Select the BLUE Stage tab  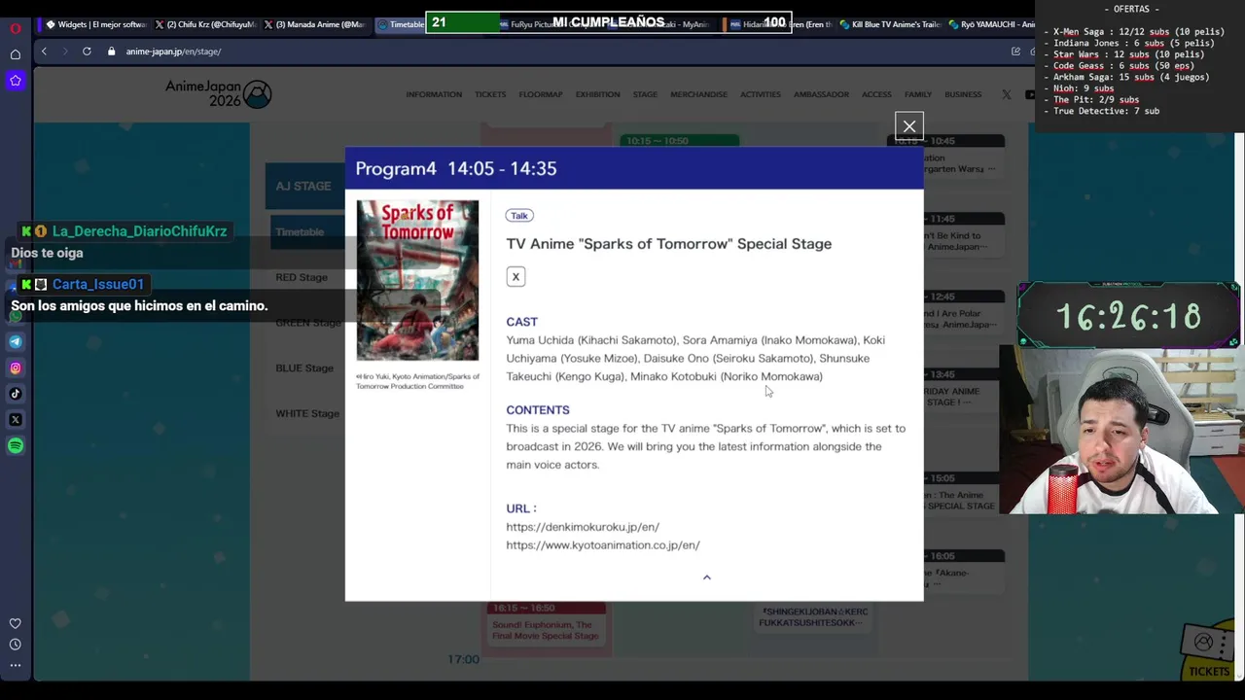(x=304, y=368)
